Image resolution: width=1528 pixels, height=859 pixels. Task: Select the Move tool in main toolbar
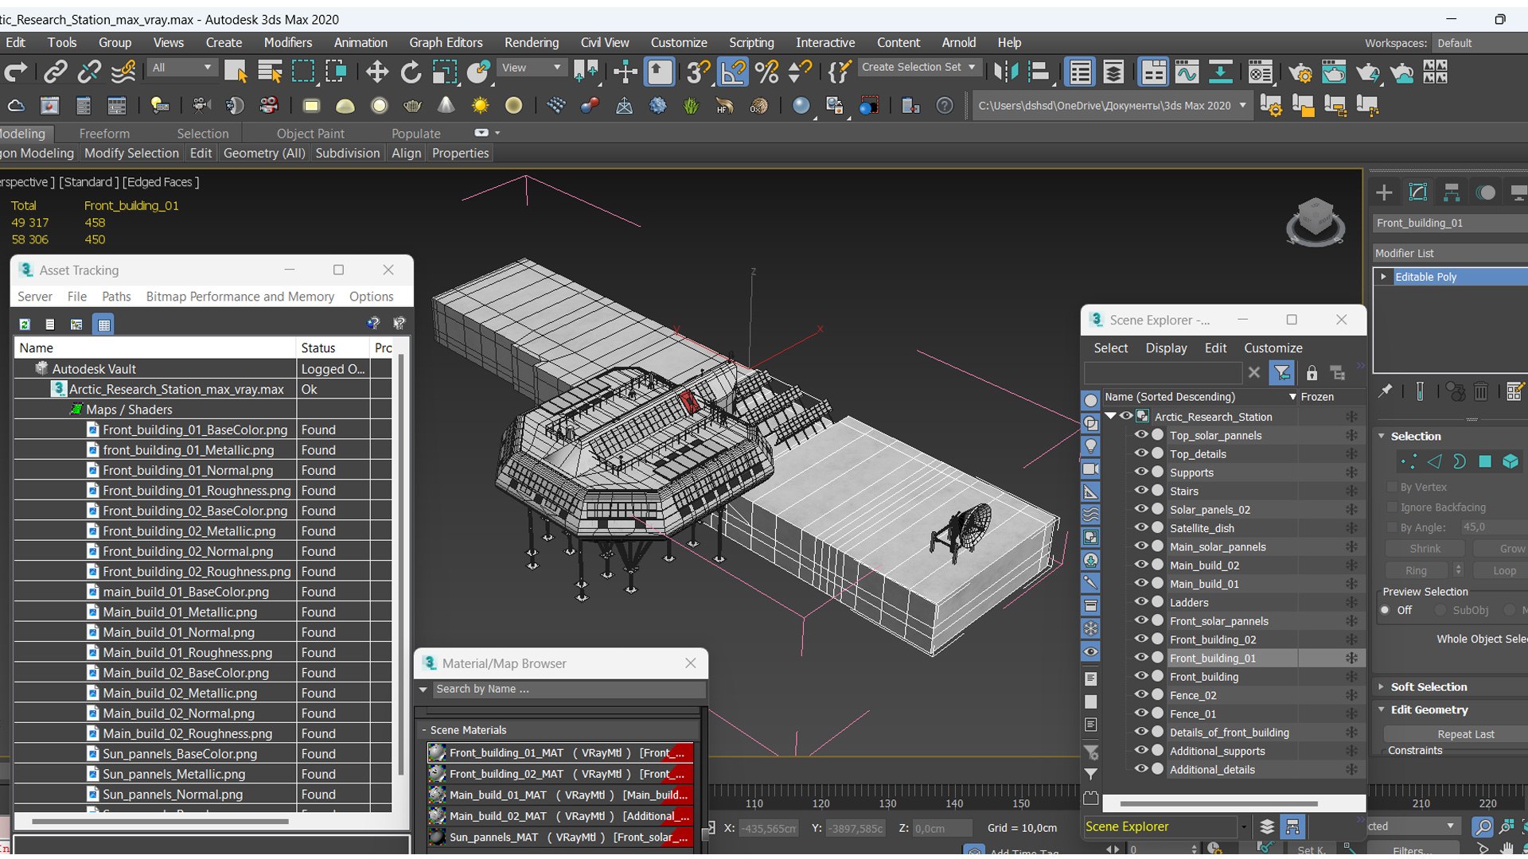click(376, 72)
